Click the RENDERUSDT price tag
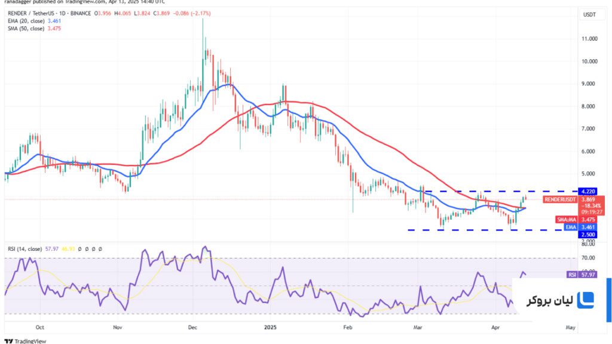This screenshot has height=344, width=612. 560,199
